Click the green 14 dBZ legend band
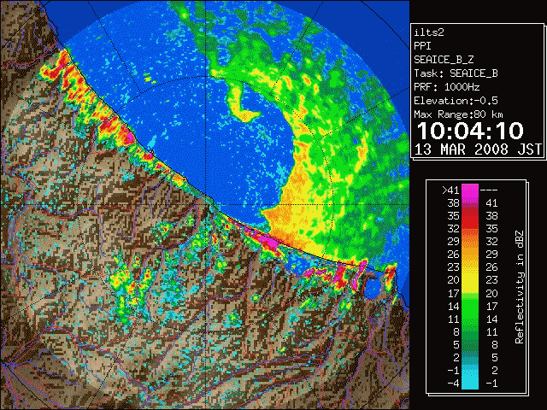Image resolution: width=547 pixels, height=410 pixels. tap(470, 307)
